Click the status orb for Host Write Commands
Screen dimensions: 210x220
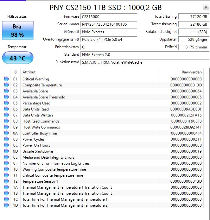click(6, 127)
